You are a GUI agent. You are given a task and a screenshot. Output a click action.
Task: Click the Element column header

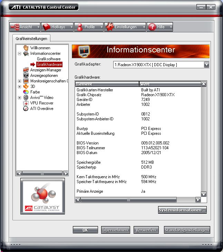(x=107, y=84)
